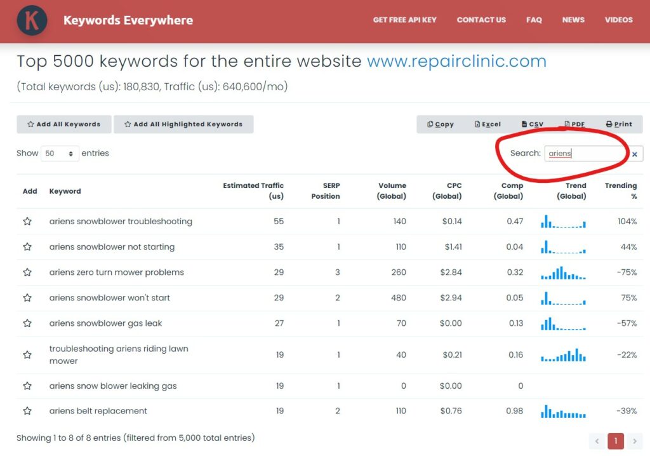
Task: Go to previous page of results
Action: [x=597, y=441]
